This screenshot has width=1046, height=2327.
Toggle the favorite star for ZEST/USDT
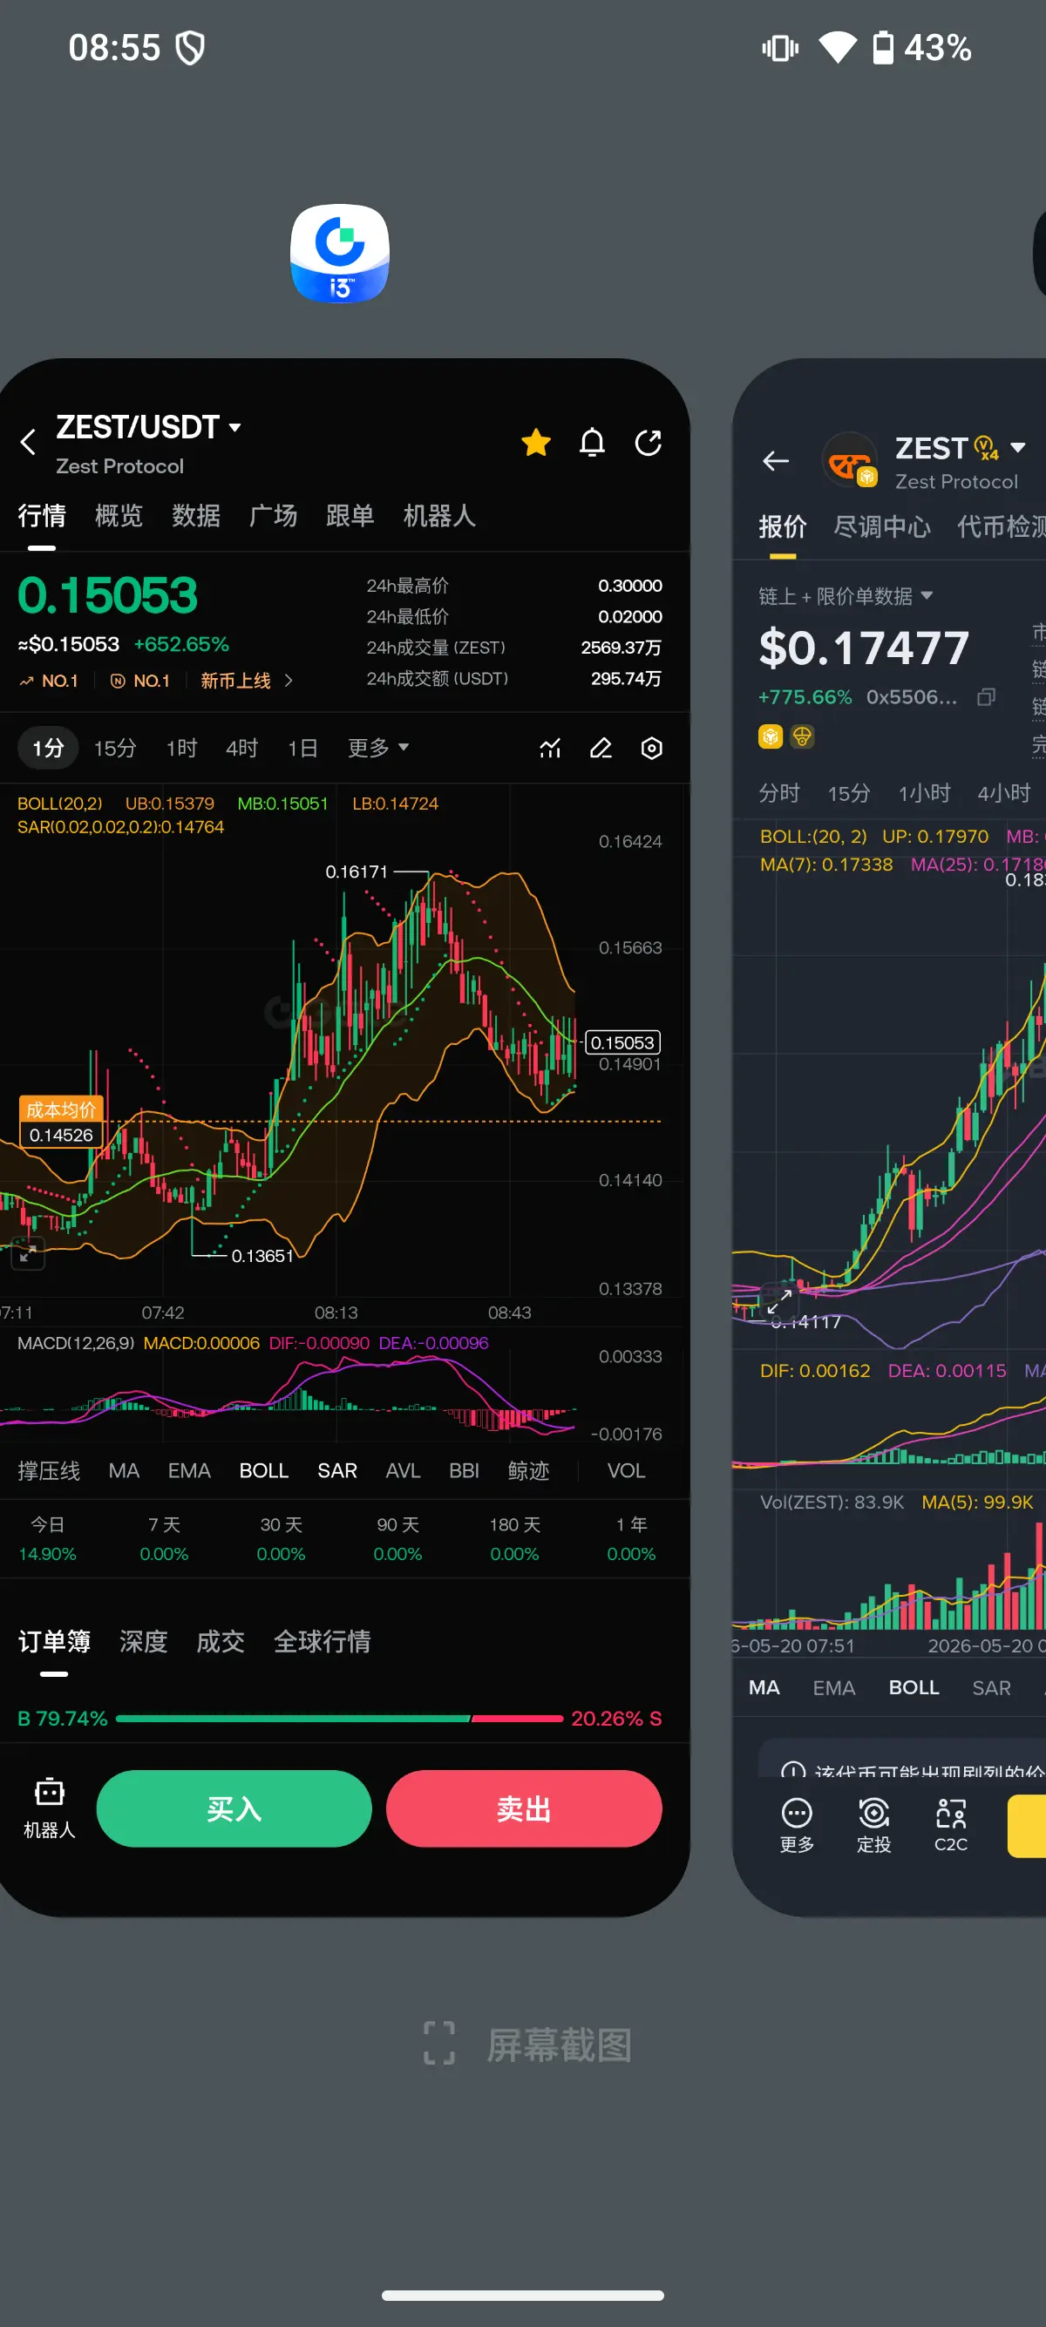pos(536,442)
